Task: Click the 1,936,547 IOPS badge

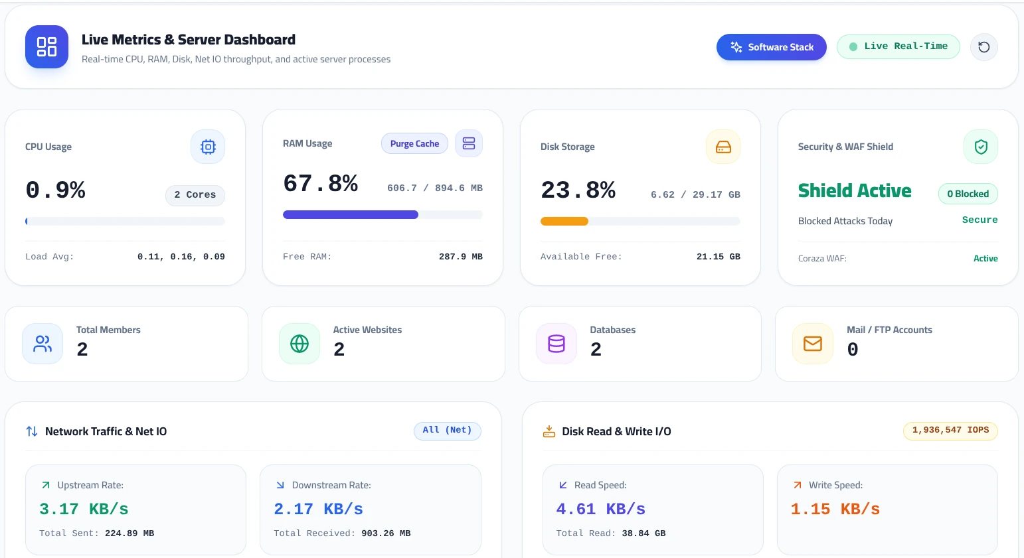Action: [x=951, y=431]
